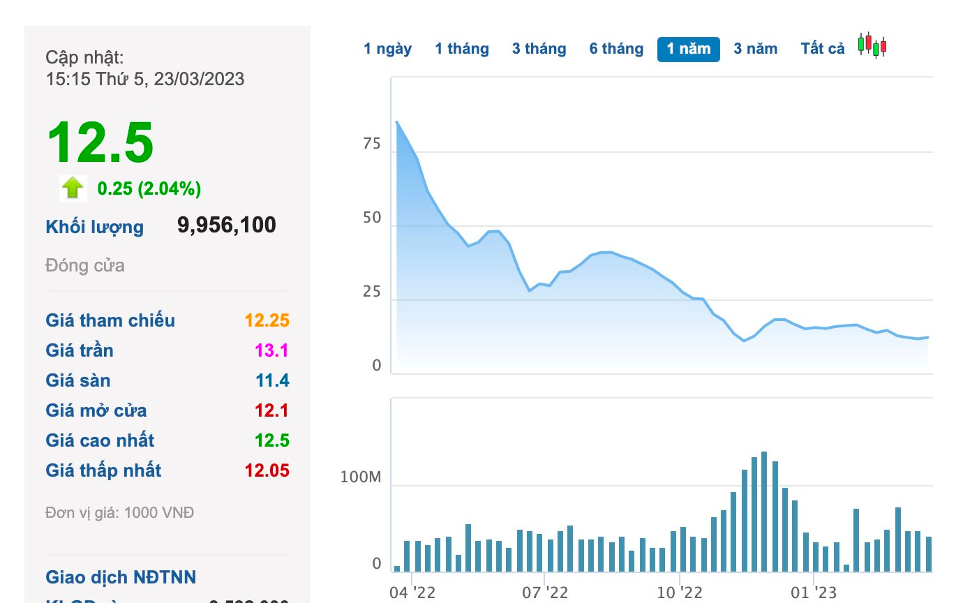Click the 10 '22 axis marker
The height and width of the screenshot is (603, 956).
coord(679,593)
